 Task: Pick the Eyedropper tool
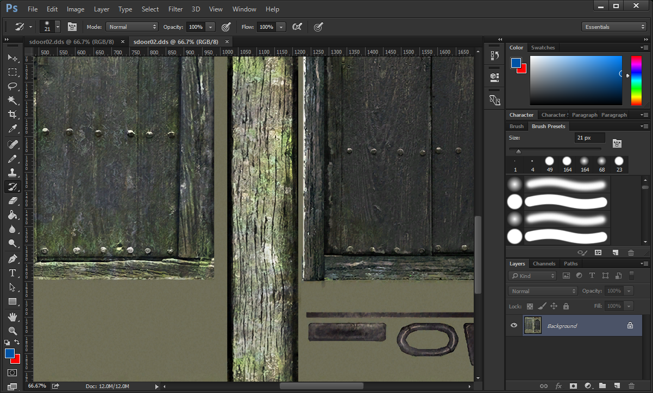pos(12,129)
